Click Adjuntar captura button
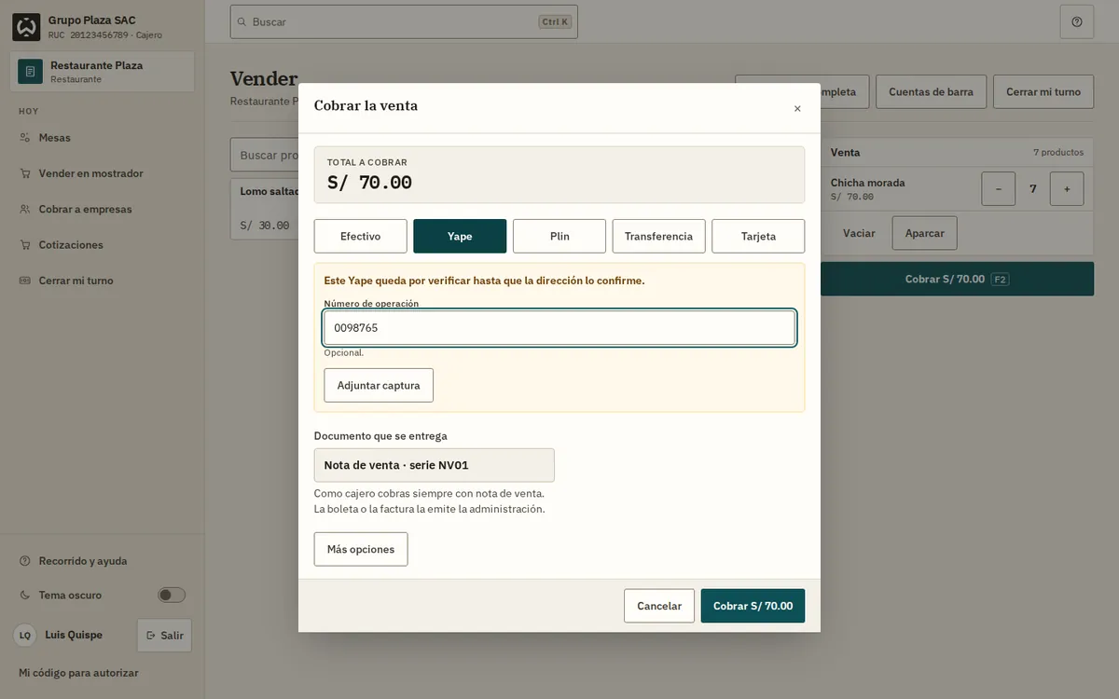The width and height of the screenshot is (1119, 699). pyautogui.click(x=379, y=385)
